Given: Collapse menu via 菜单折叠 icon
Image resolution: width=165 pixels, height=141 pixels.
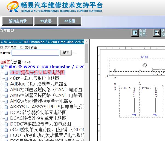Looking at the screenshot, I should click(22, 47).
